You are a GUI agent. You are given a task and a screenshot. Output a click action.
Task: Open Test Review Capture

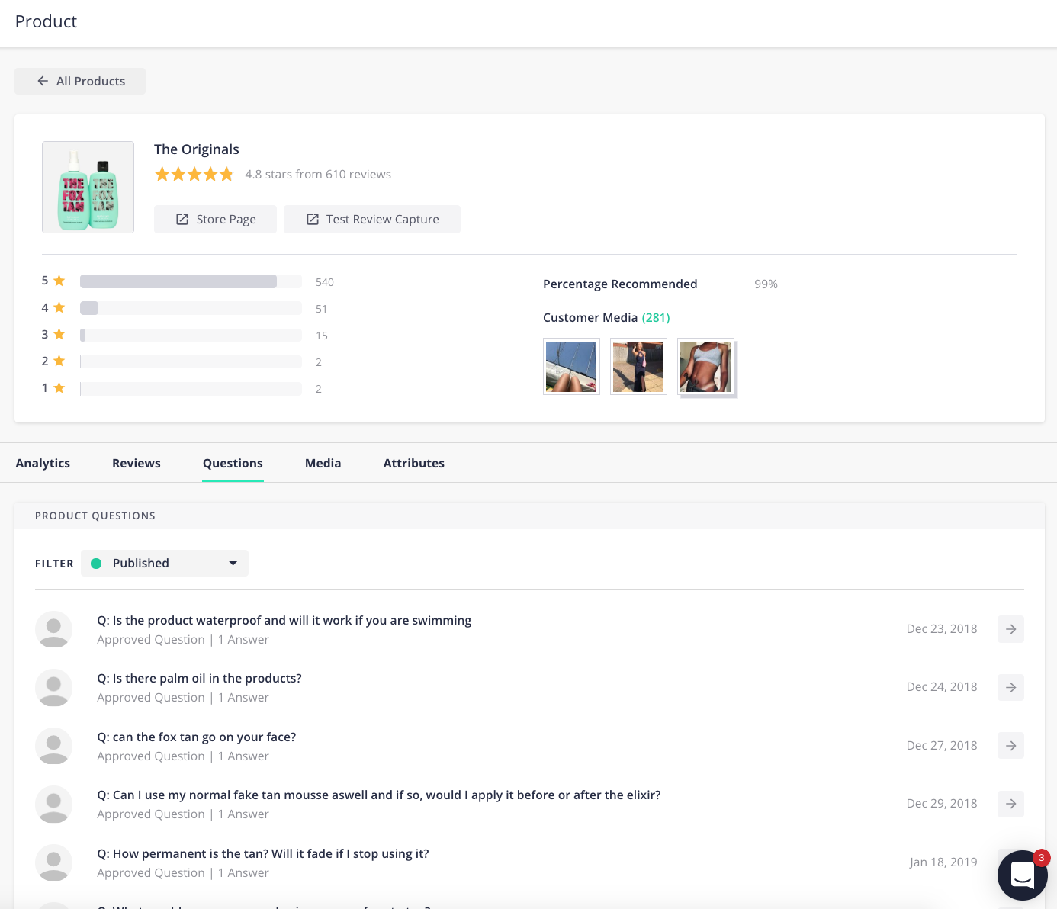[372, 219]
